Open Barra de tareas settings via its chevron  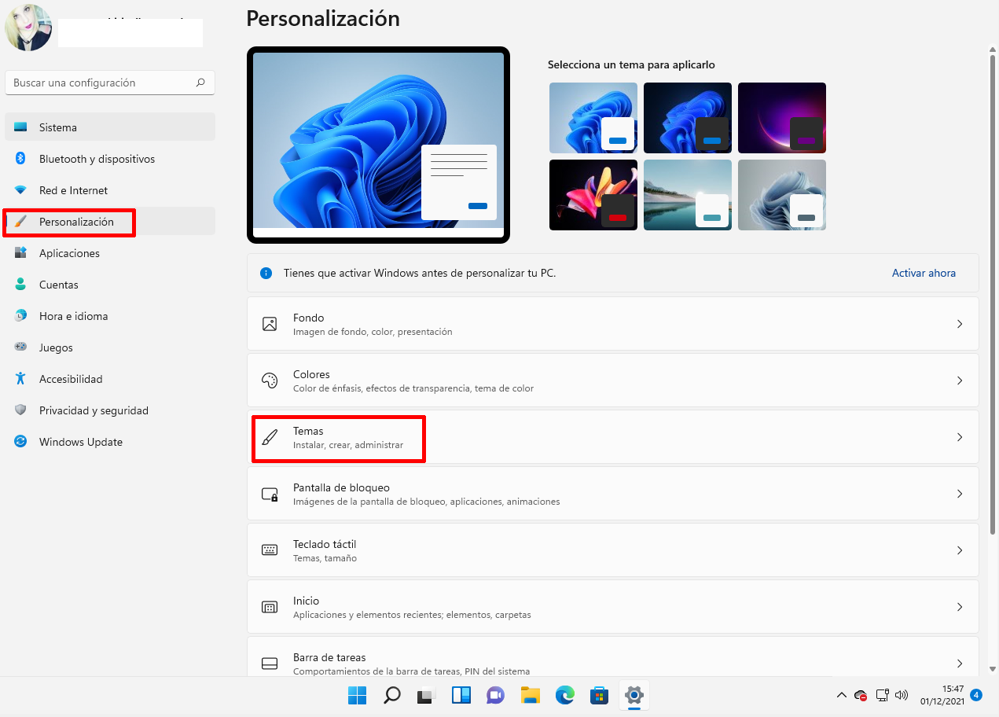coord(960,664)
